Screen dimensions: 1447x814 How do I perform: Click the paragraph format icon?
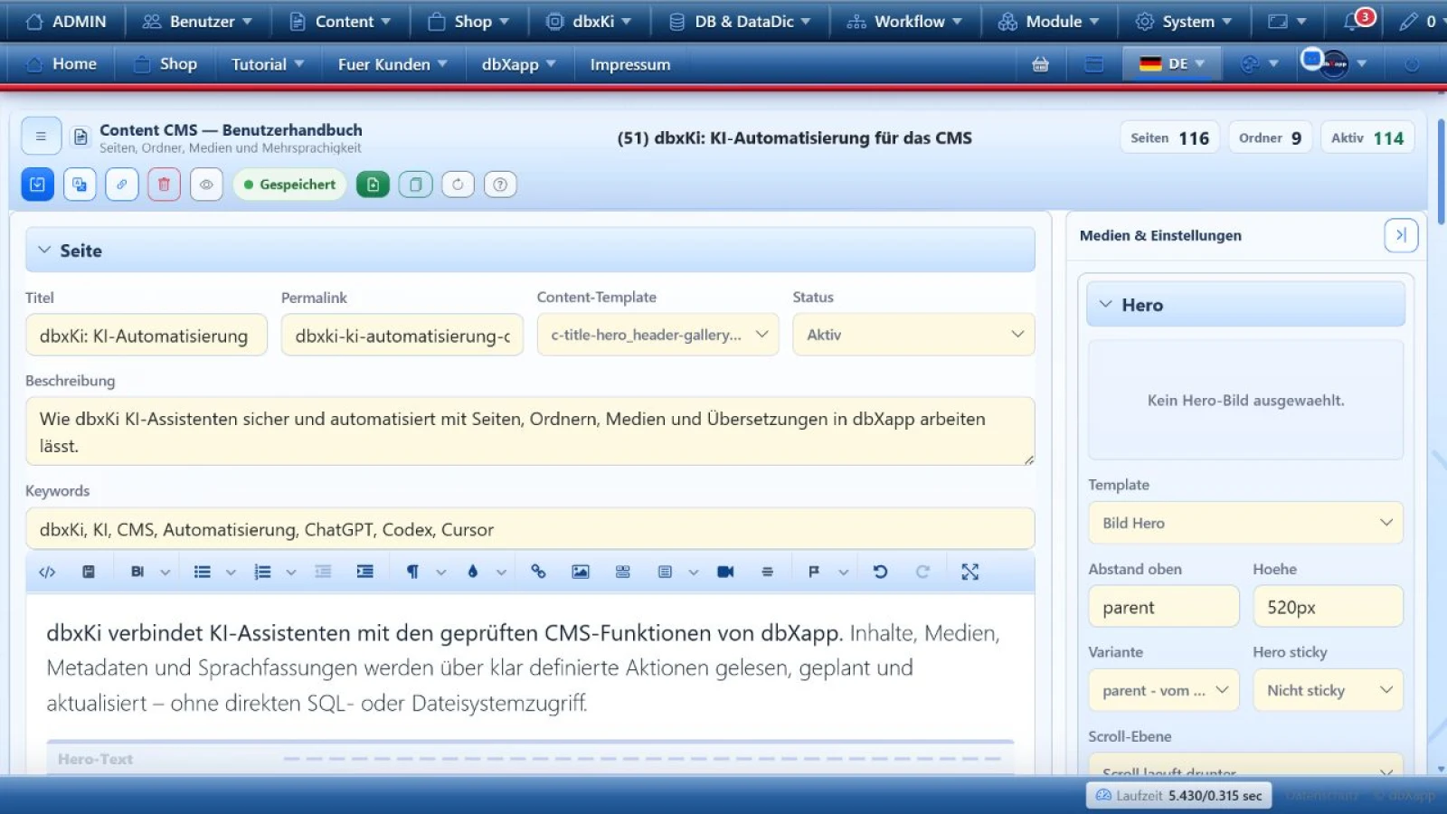pyautogui.click(x=412, y=572)
